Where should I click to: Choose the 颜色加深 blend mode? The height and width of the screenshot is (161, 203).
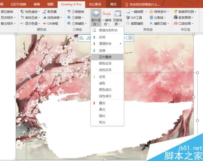point(107,63)
